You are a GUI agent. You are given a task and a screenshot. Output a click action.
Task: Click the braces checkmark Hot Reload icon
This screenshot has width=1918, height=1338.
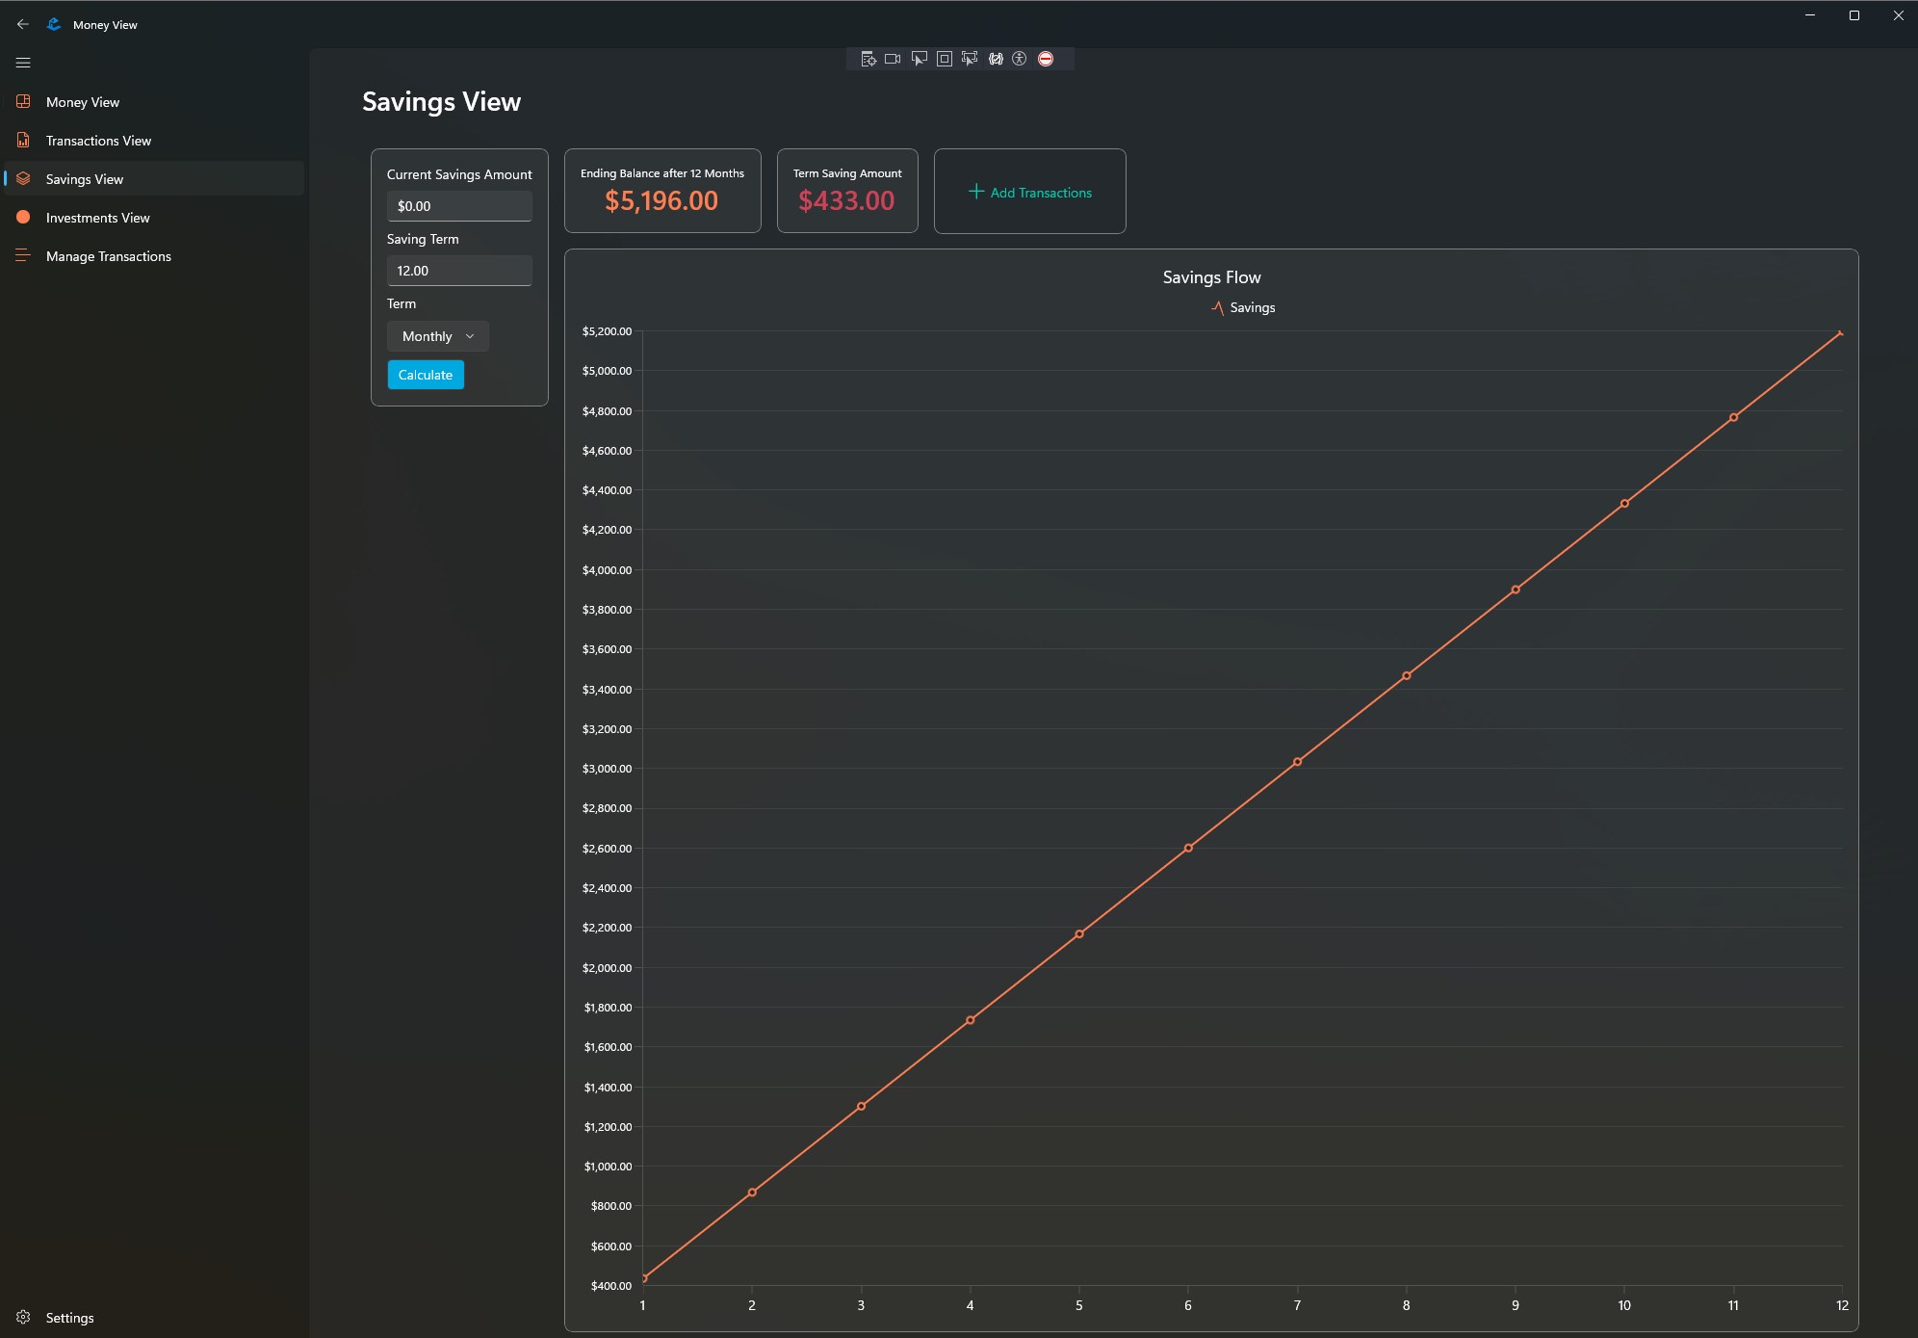point(996,59)
